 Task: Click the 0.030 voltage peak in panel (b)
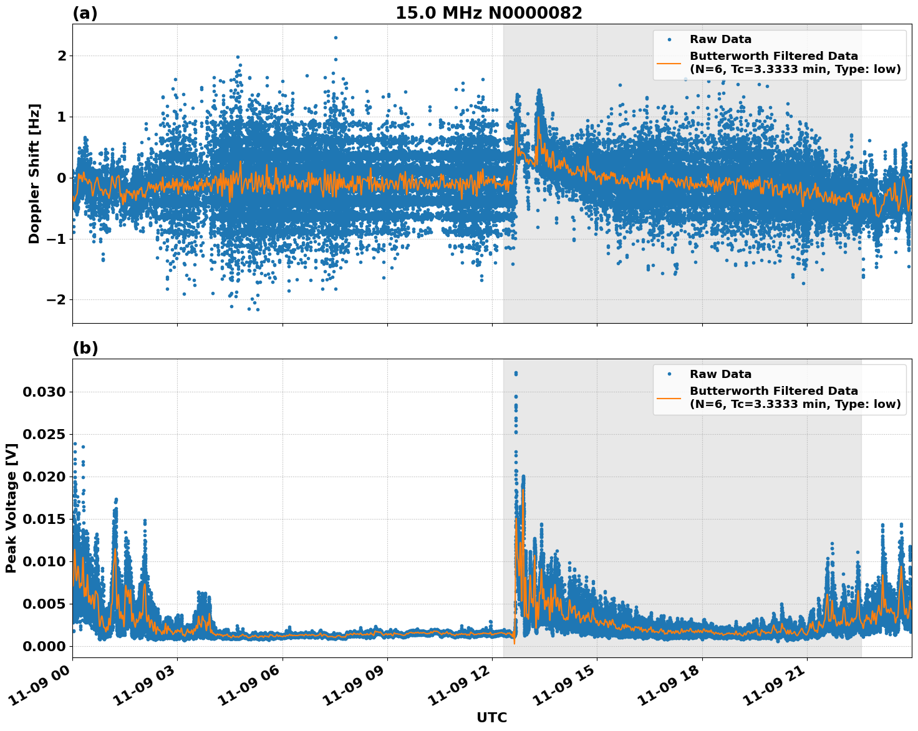[516, 374]
